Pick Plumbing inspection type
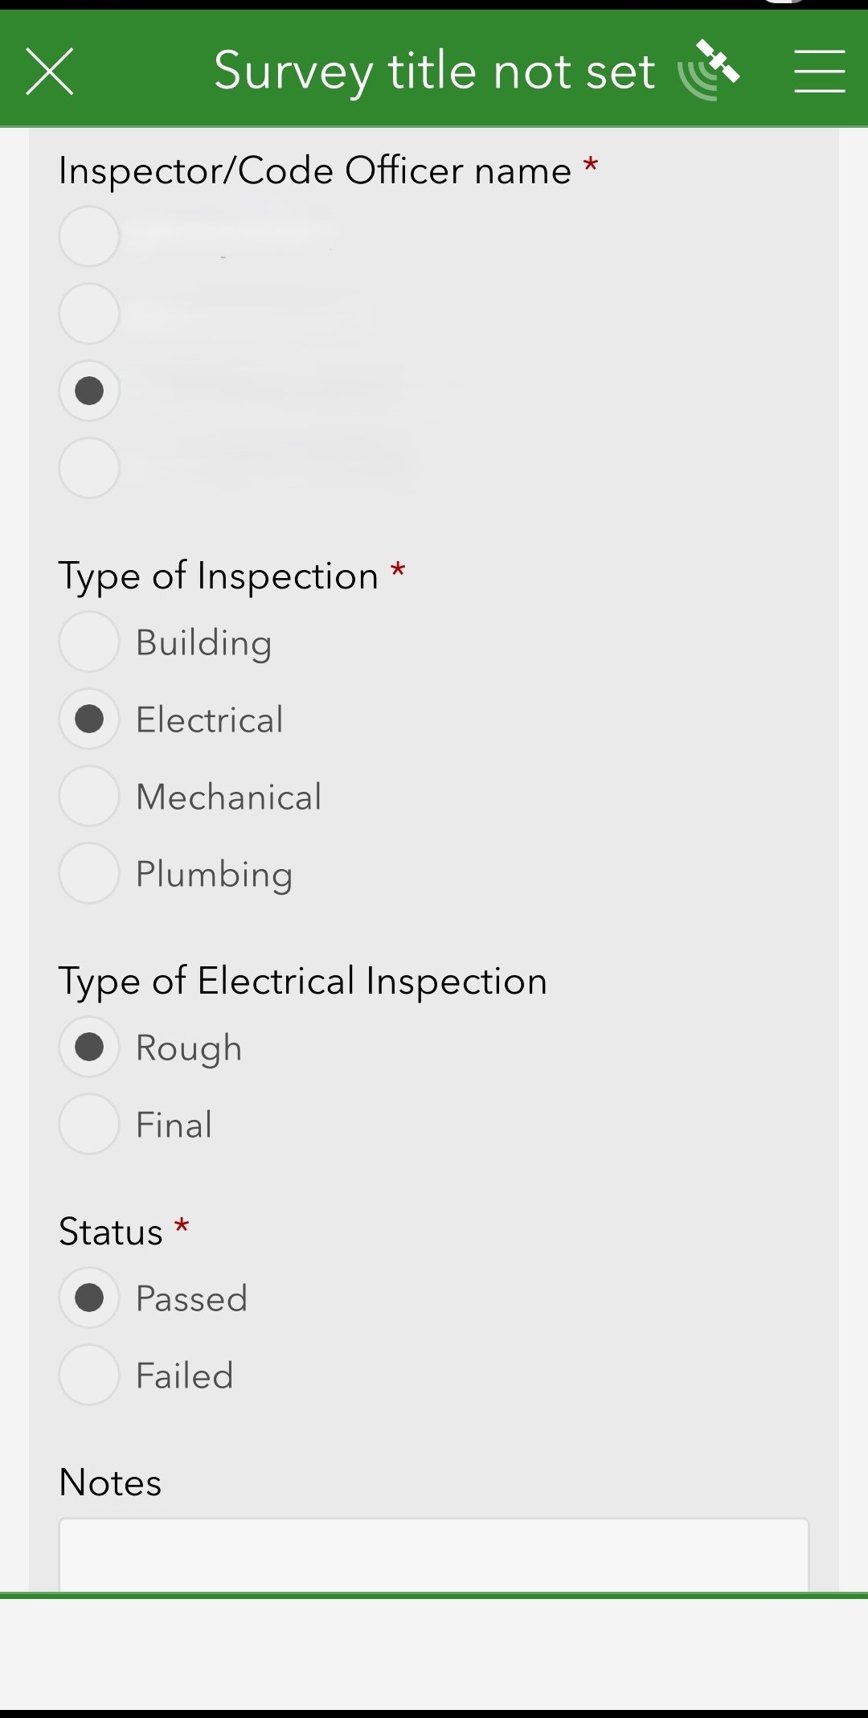This screenshot has width=868, height=1718. (x=89, y=873)
